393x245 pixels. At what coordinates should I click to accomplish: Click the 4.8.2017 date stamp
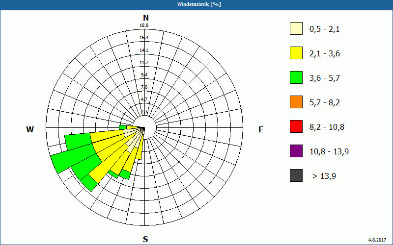377,240
